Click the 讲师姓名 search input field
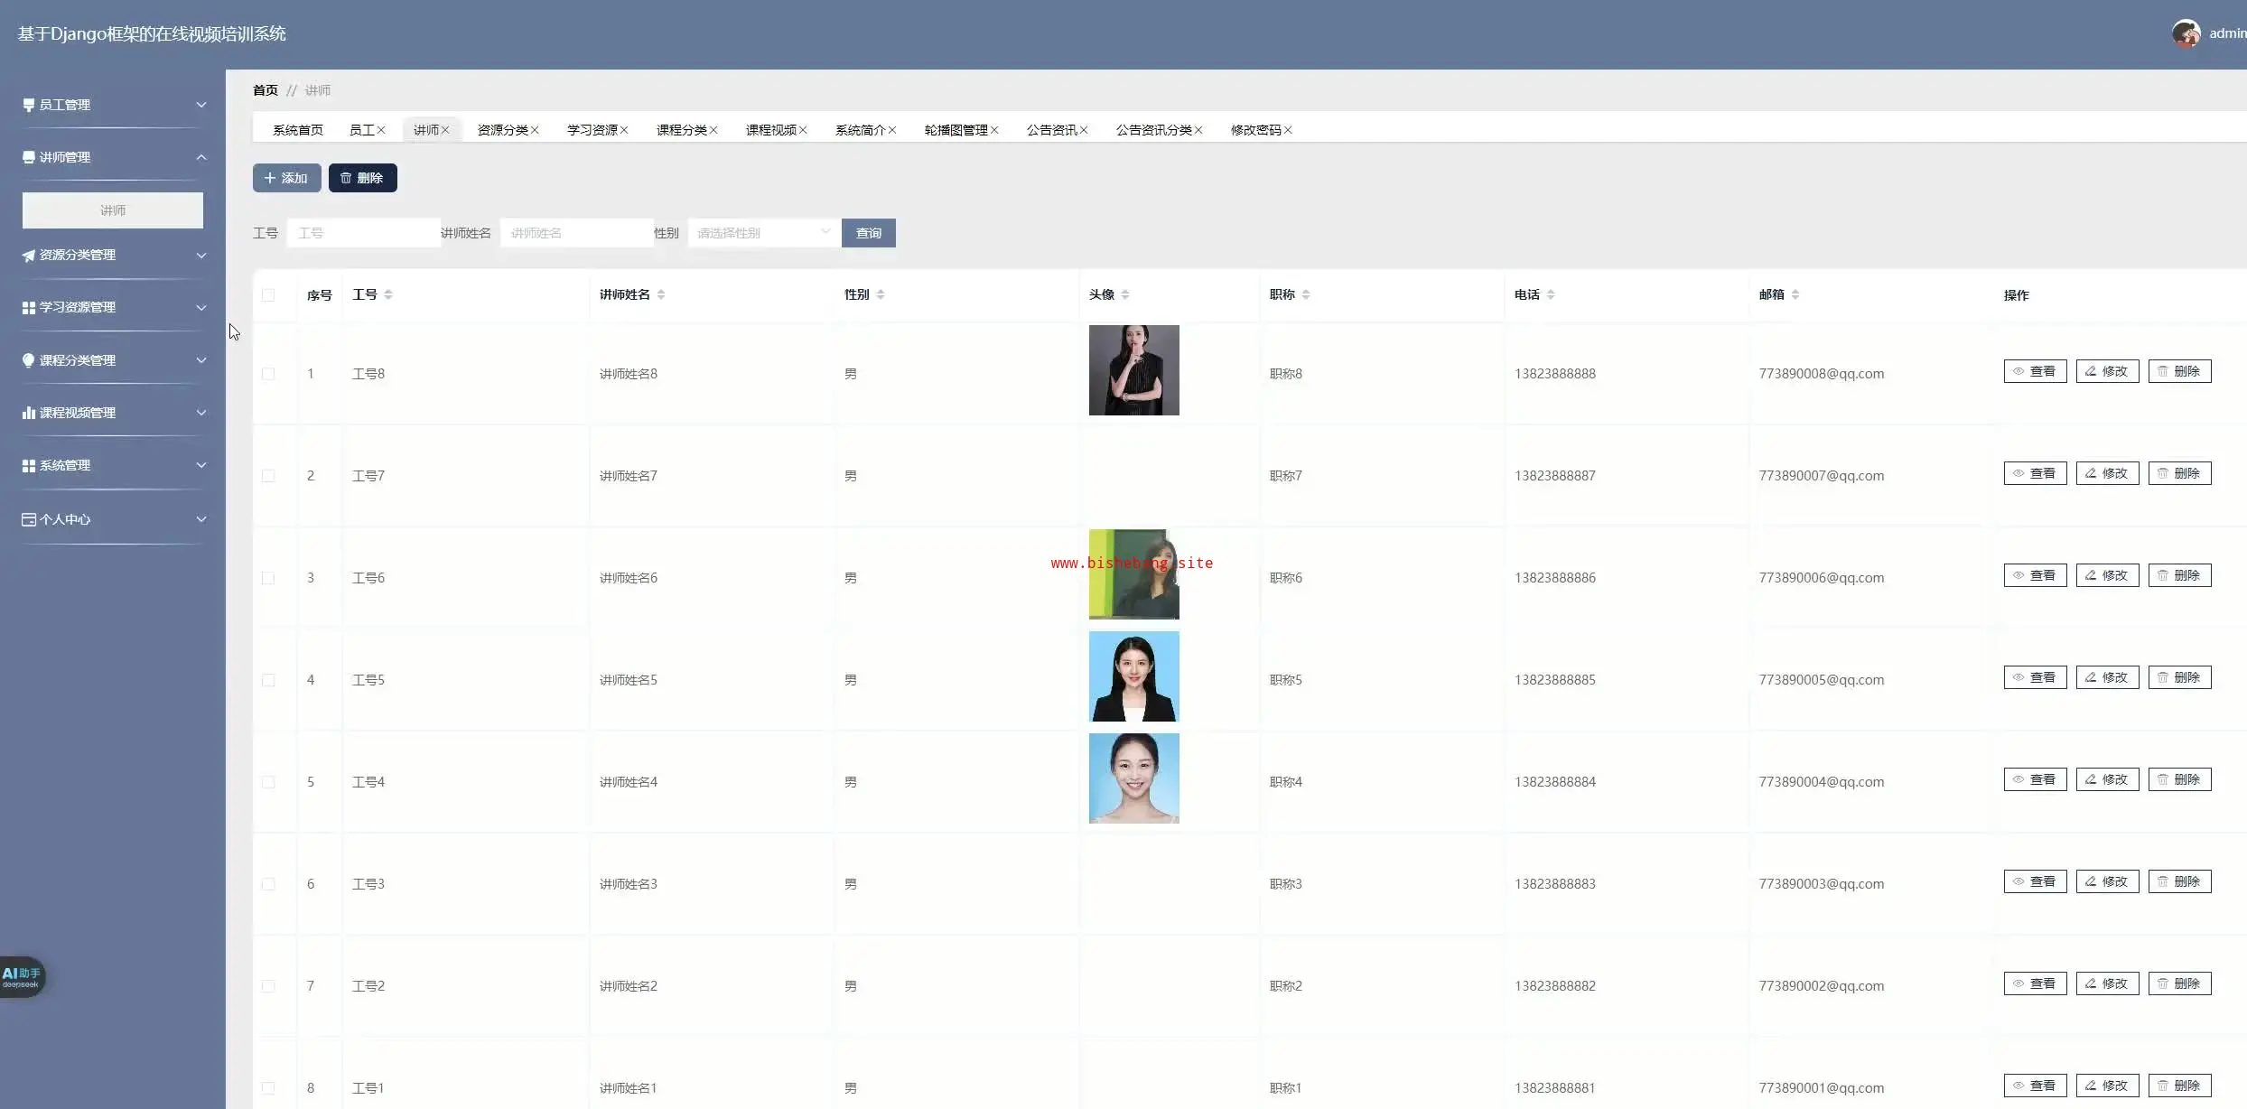2247x1109 pixels. 576,233
